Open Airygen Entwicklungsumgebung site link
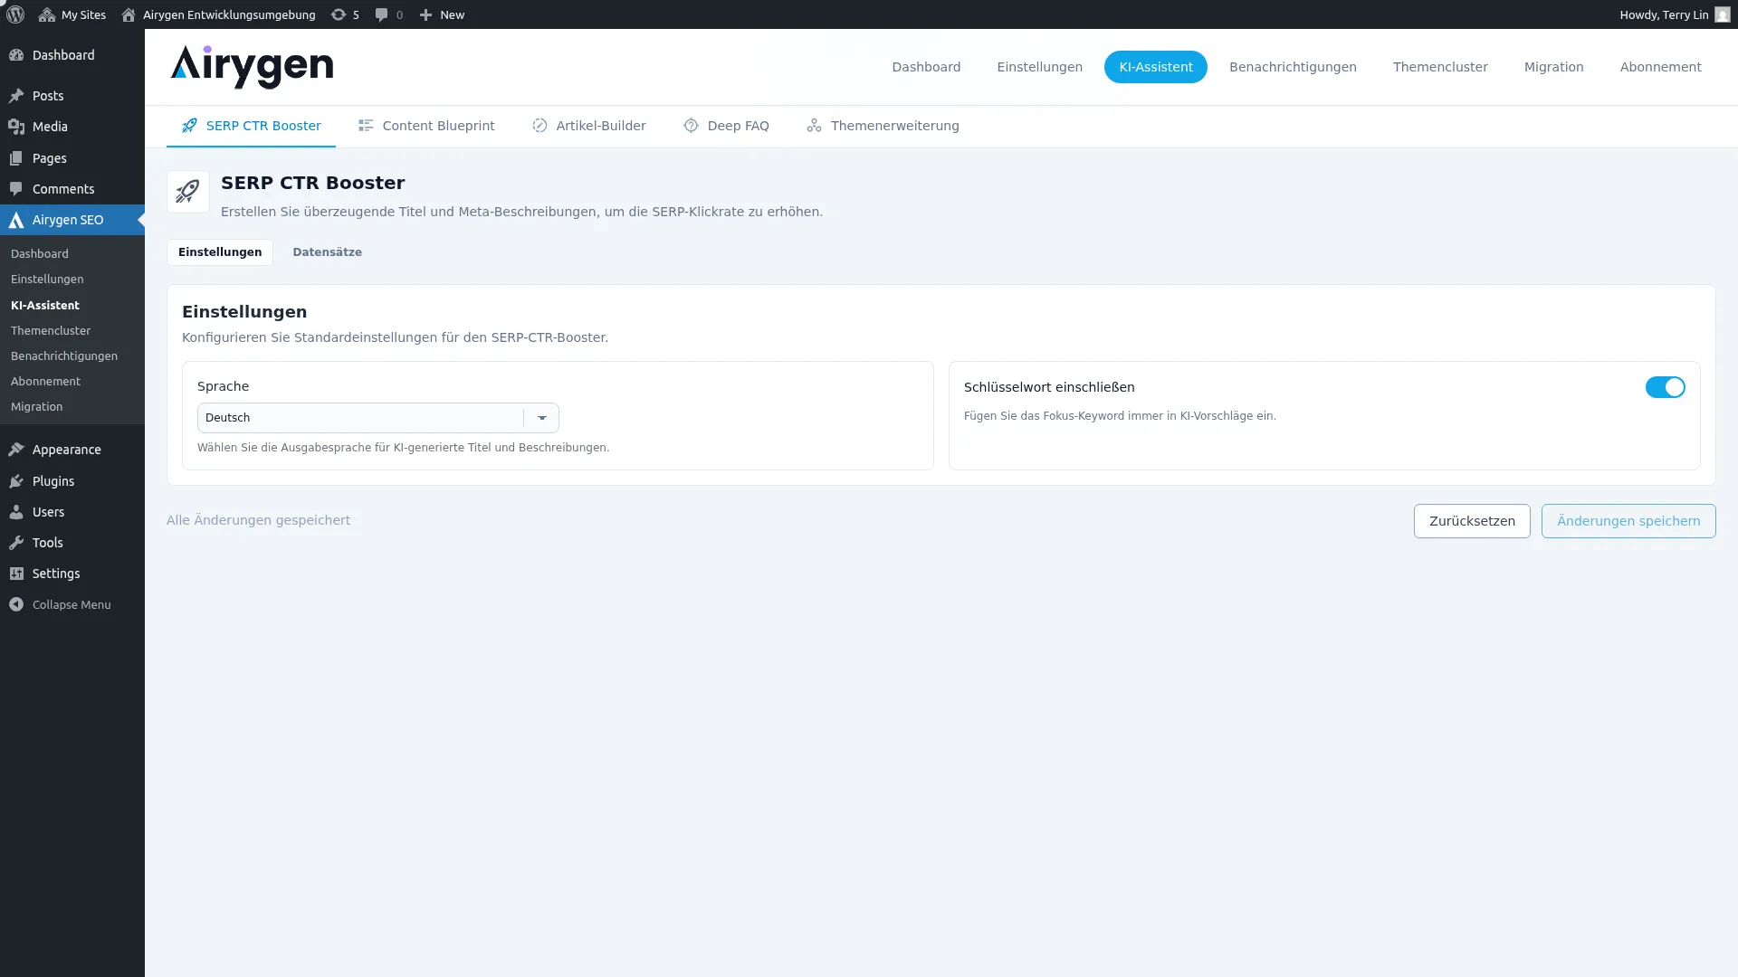This screenshot has width=1738, height=977. pyautogui.click(x=218, y=14)
